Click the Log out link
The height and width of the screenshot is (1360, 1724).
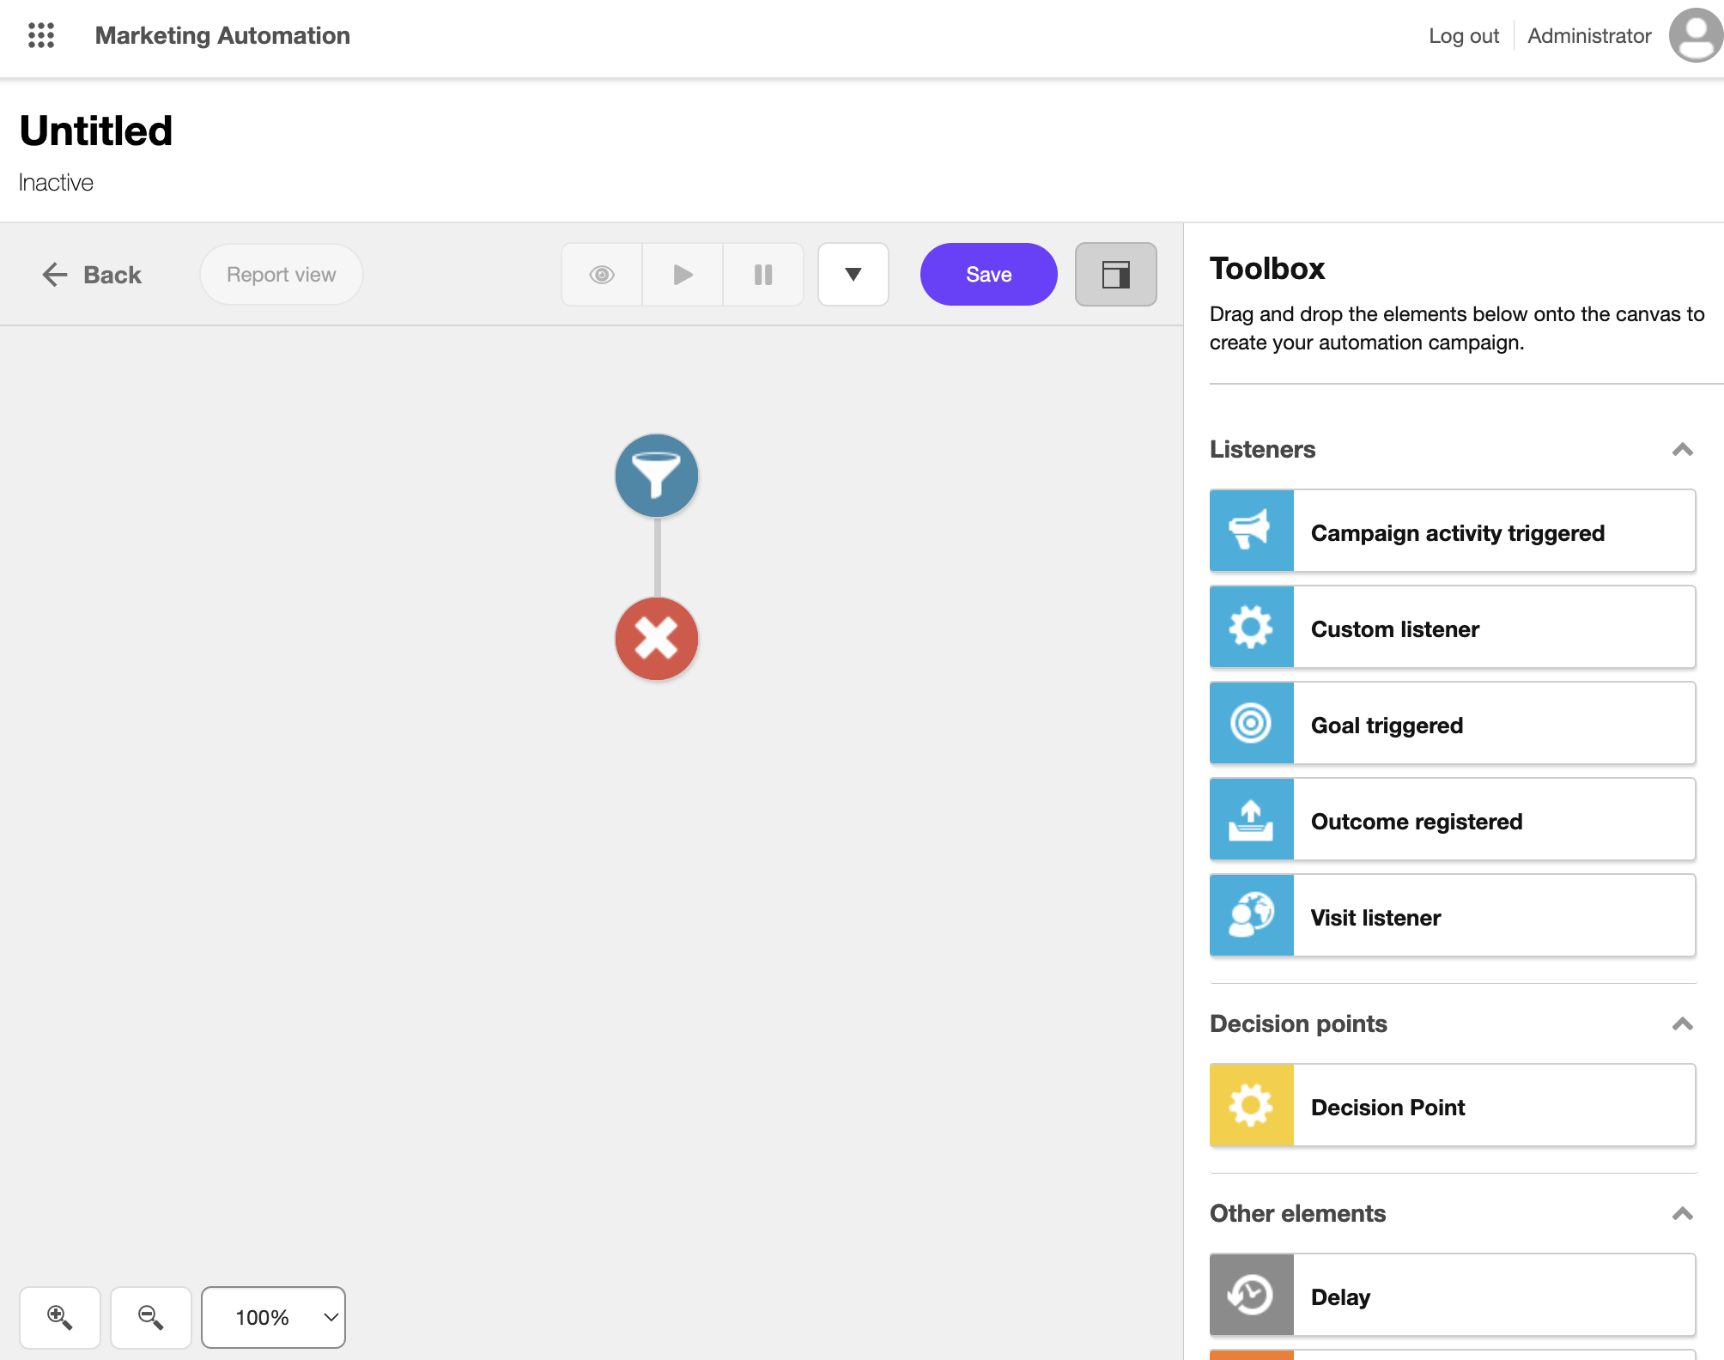(1464, 36)
